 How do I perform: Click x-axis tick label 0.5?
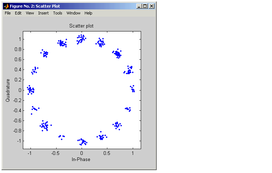tap(107, 153)
